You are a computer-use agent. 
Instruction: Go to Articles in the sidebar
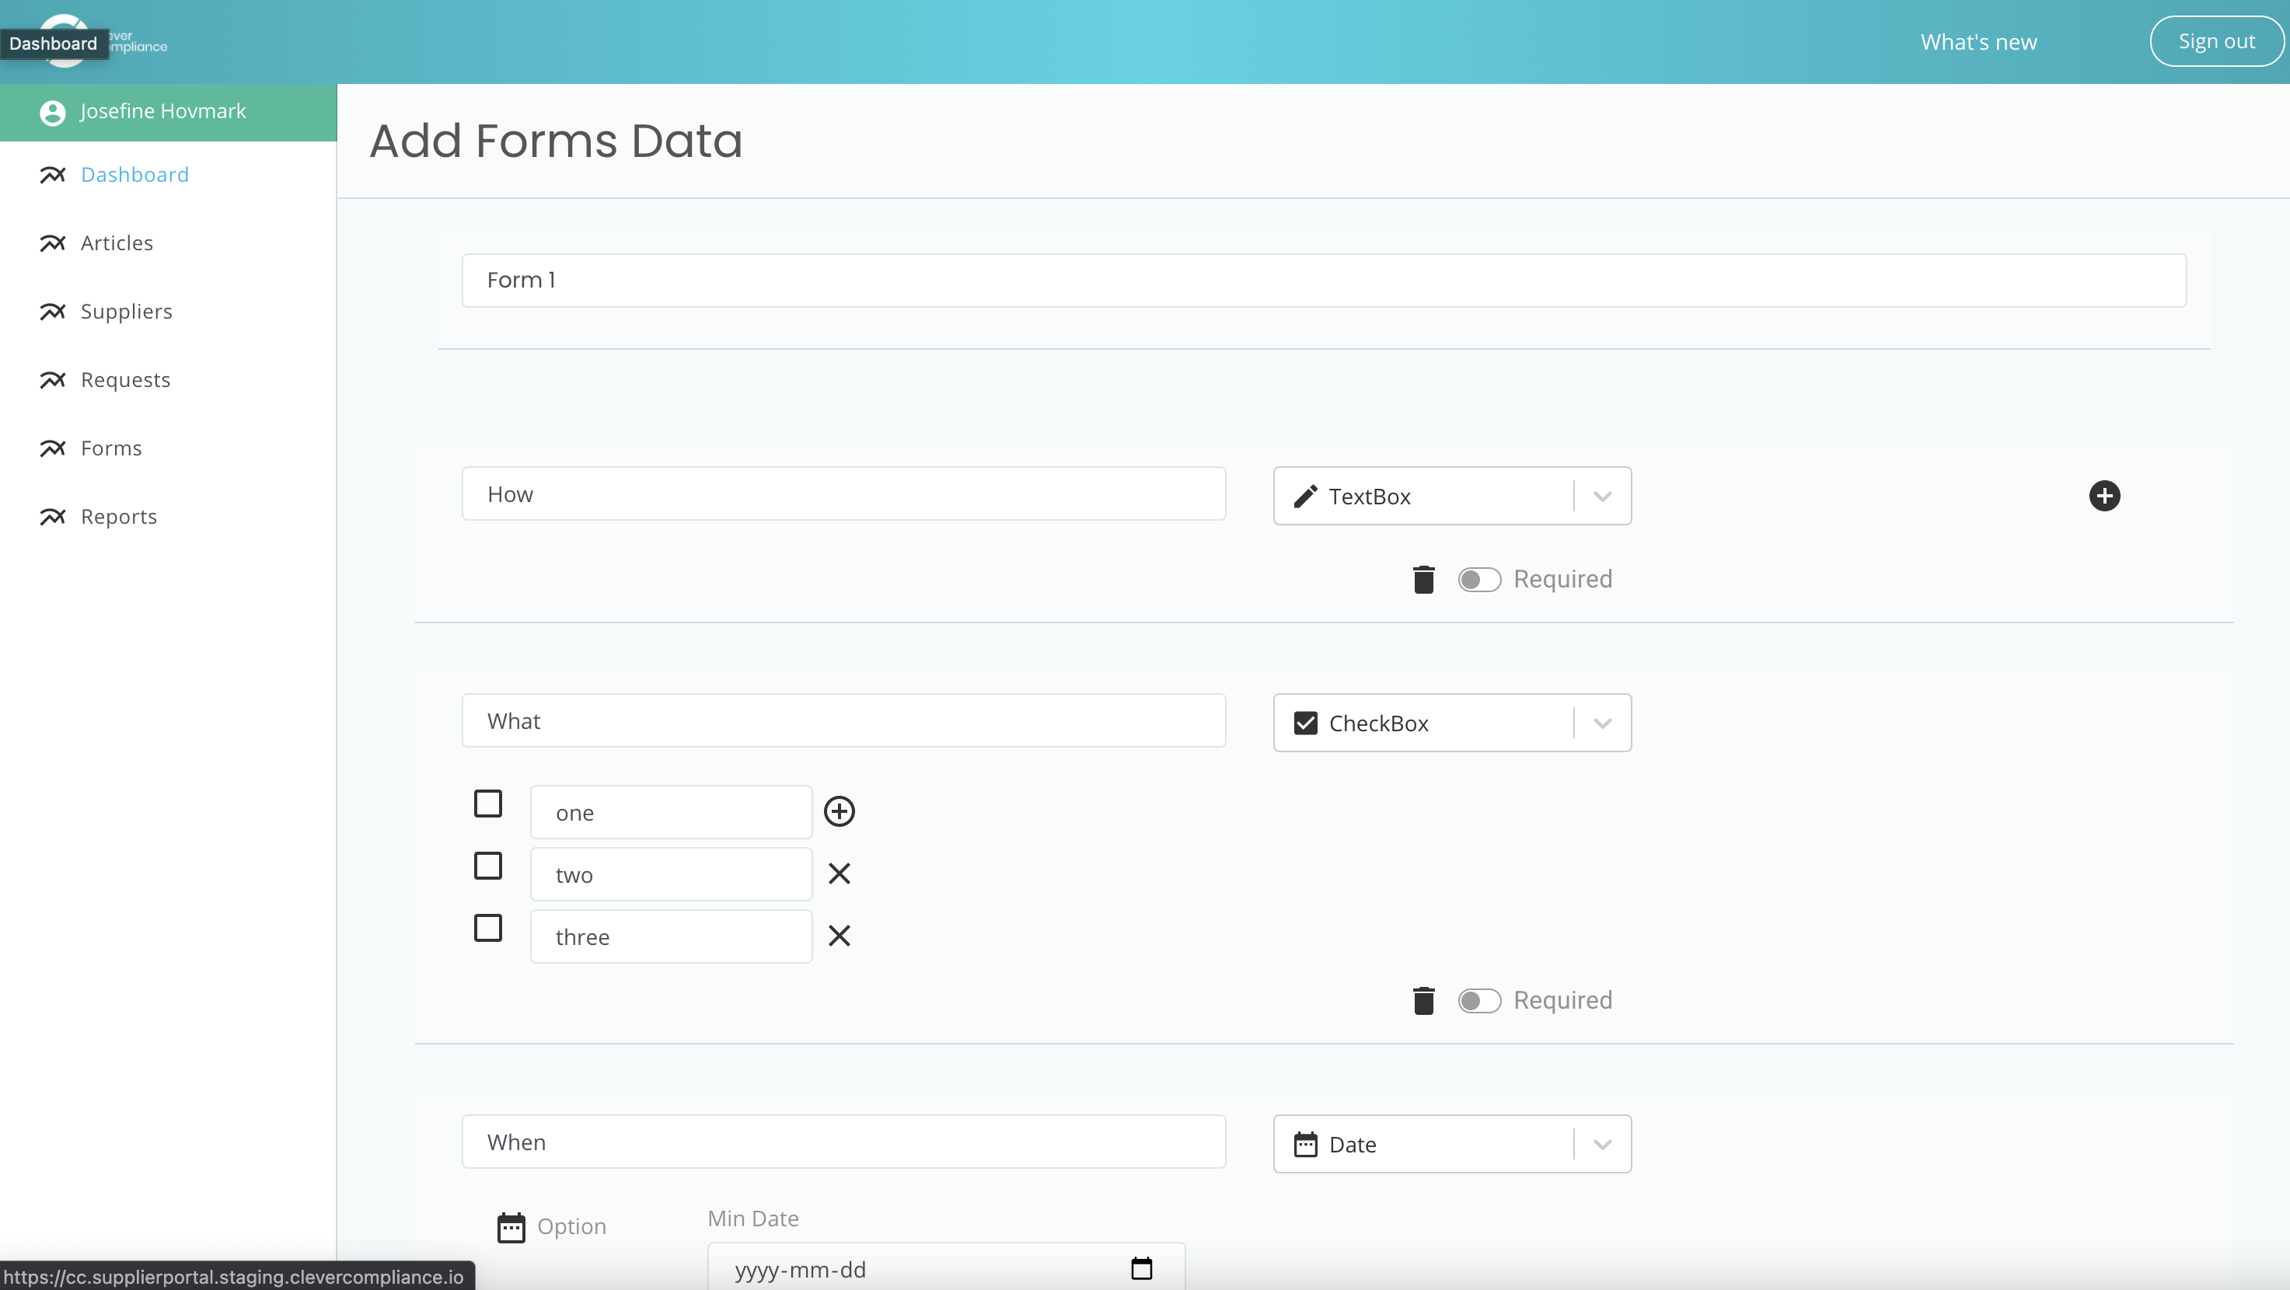(117, 243)
